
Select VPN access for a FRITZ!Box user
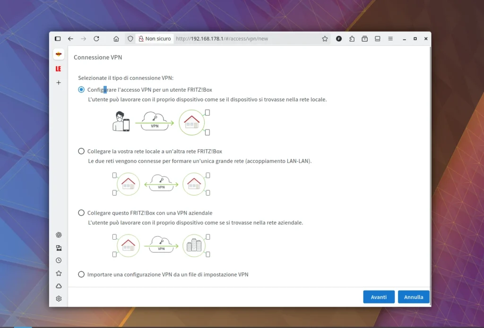(81, 89)
